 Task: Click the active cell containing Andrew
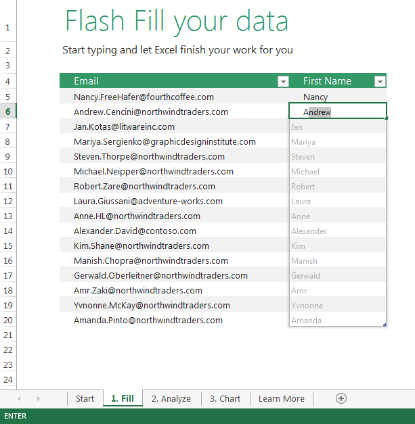click(x=338, y=112)
